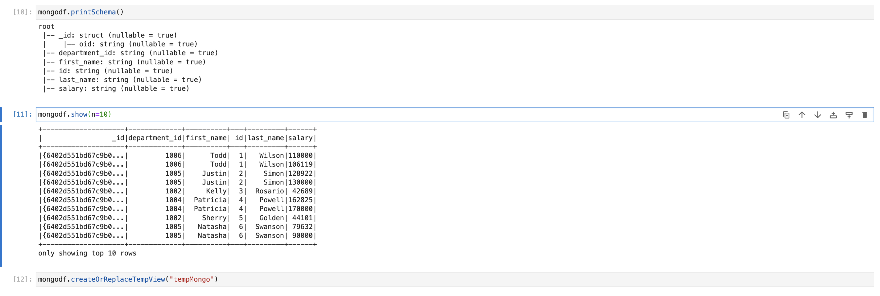Insert a new cell above cell 11
The width and height of the screenshot is (880, 296).
pos(833,115)
